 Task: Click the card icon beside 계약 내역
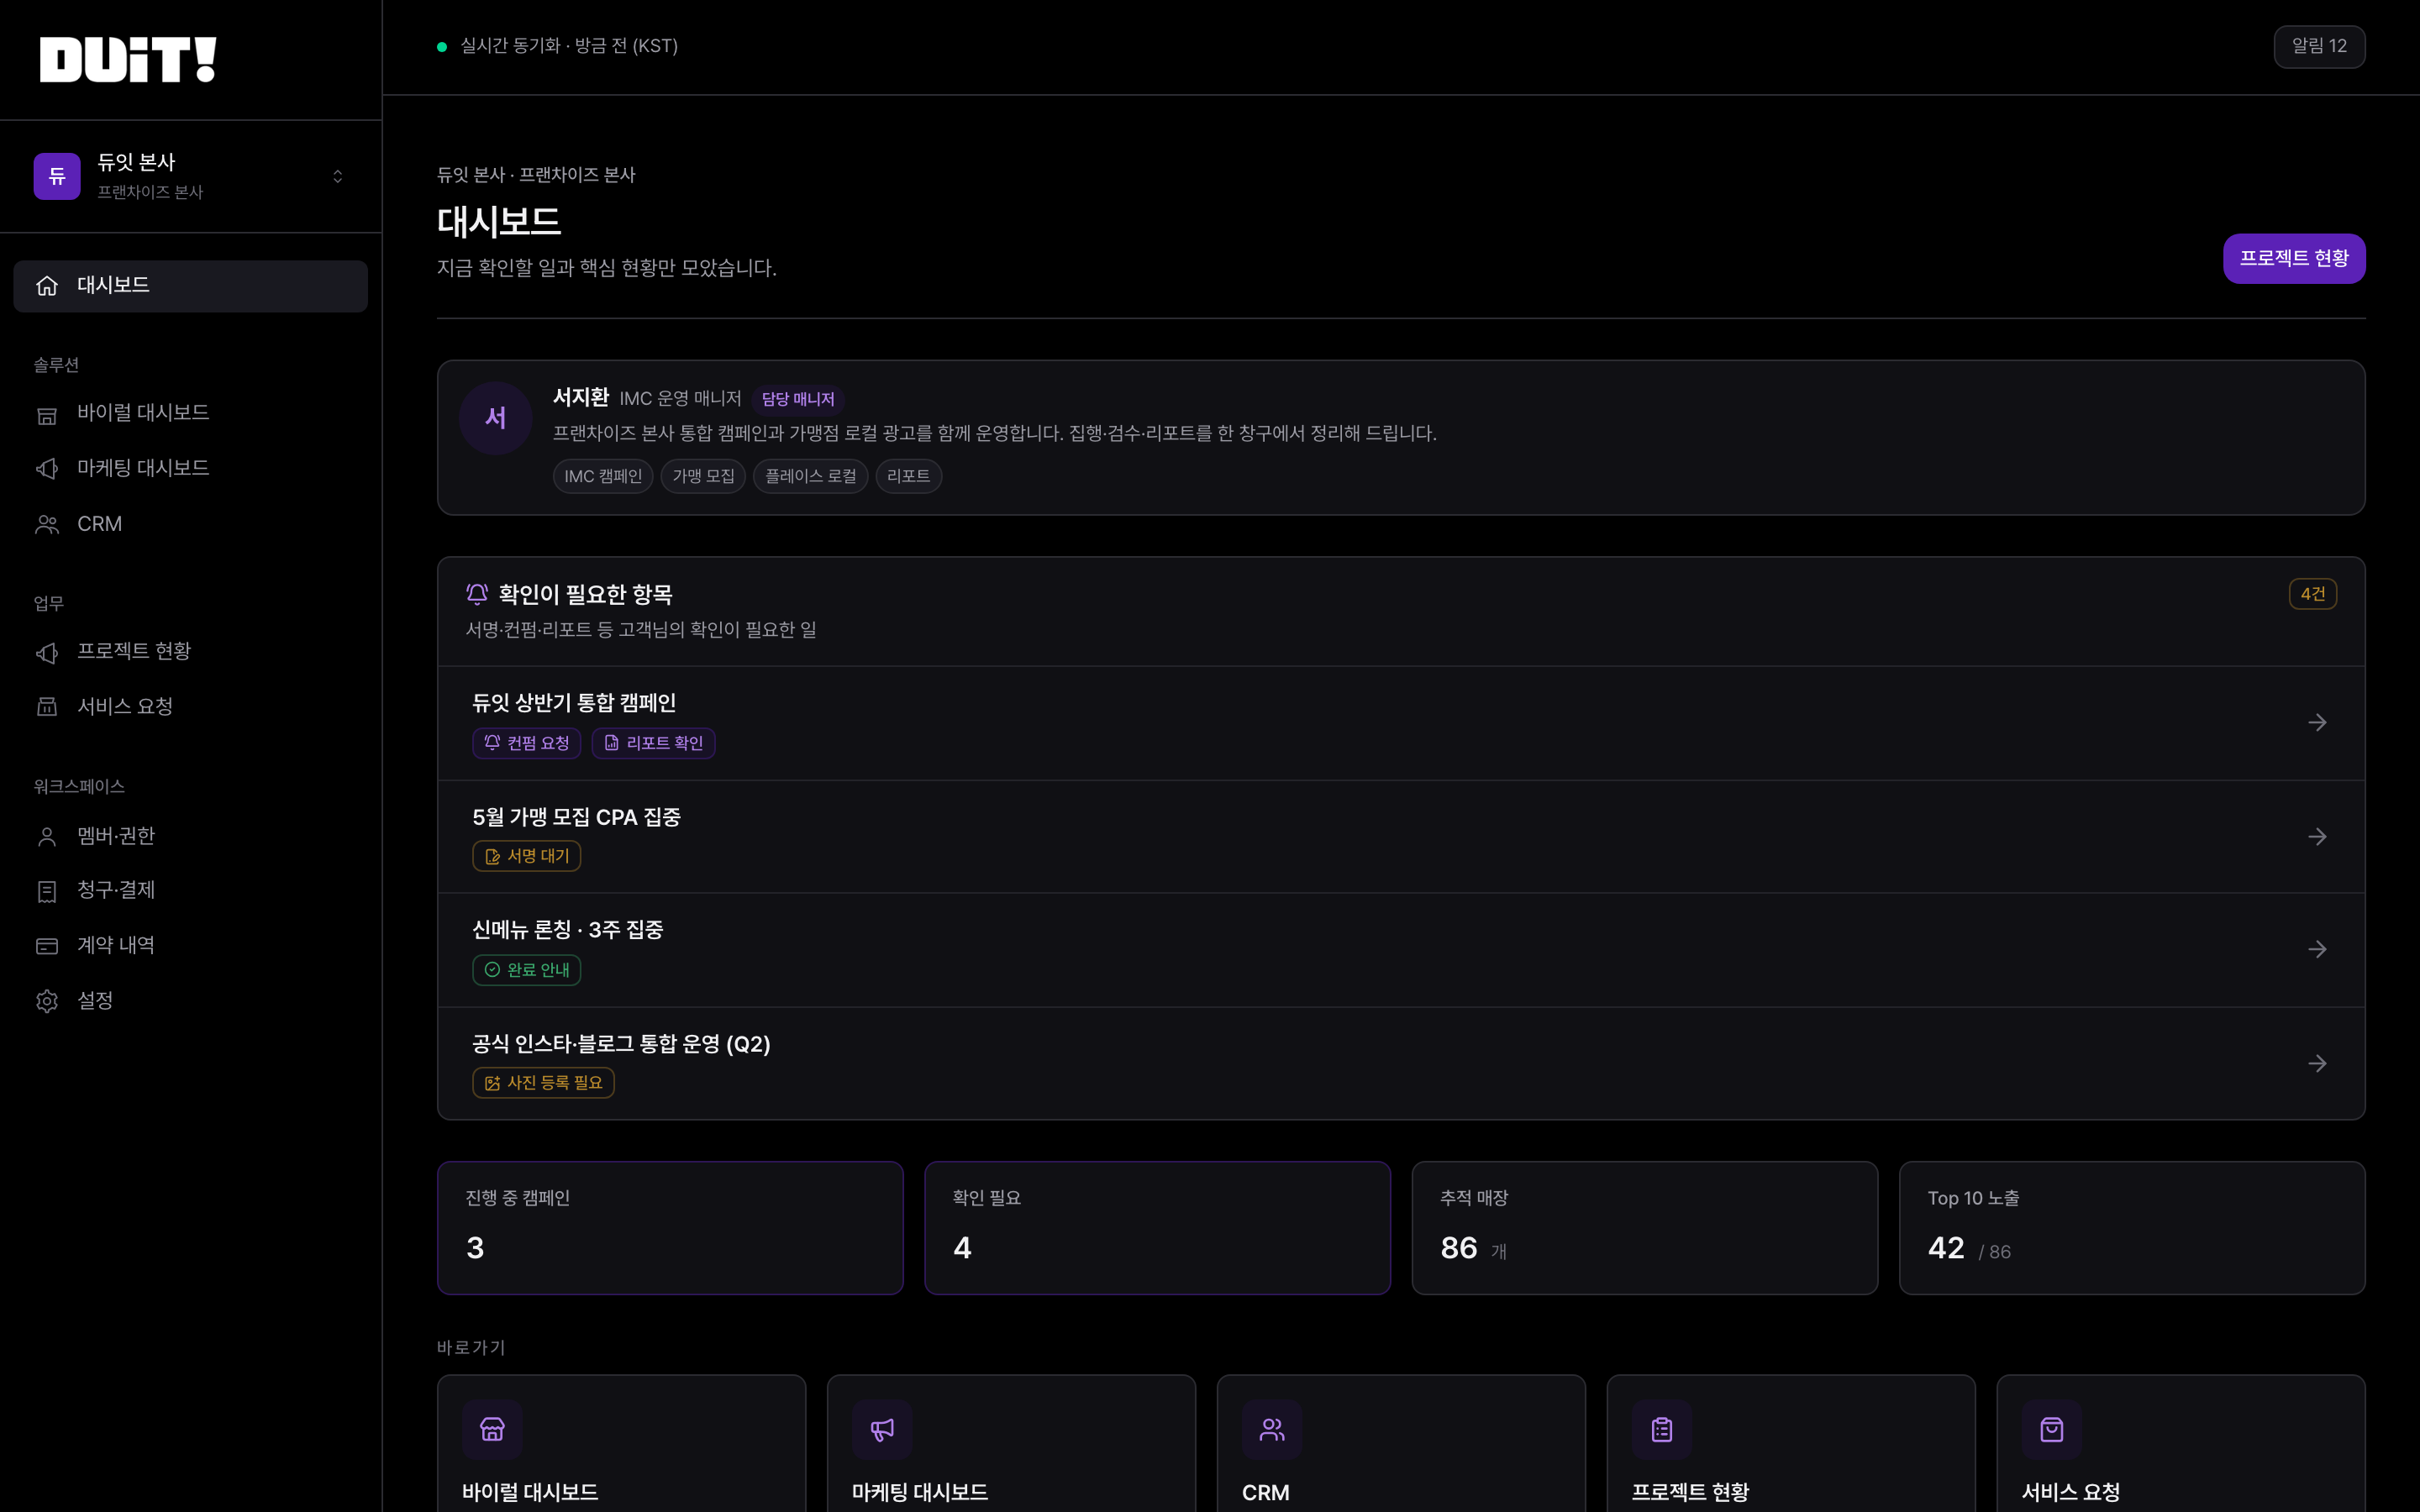click(x=47, y=946)
